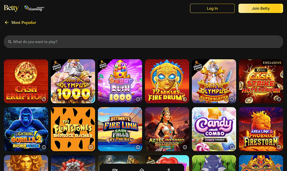
Task: Show info on Cash Strike Hotstepper tile
Action: pos(279,99)
